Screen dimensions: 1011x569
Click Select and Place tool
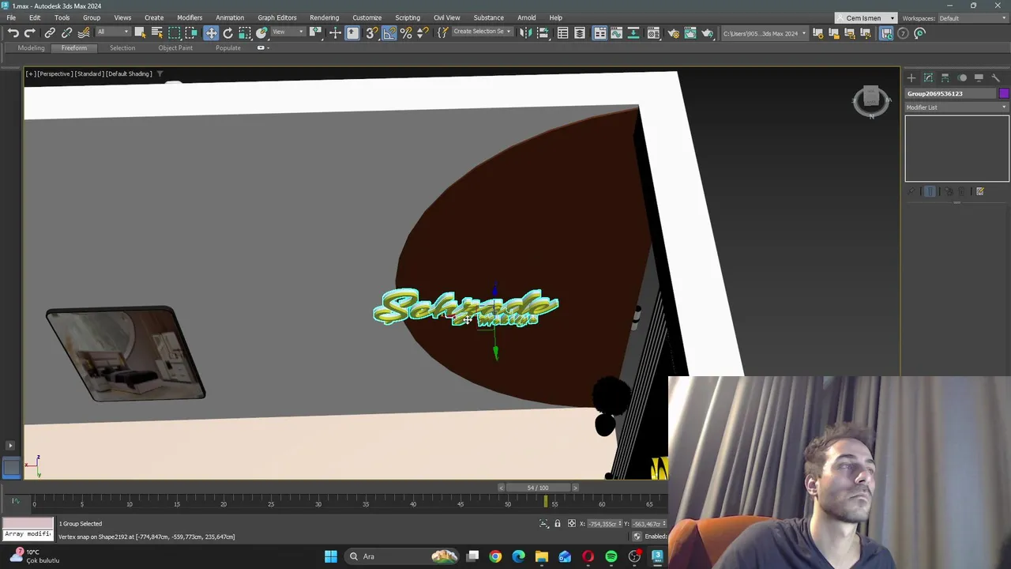(x=261, y=32)
